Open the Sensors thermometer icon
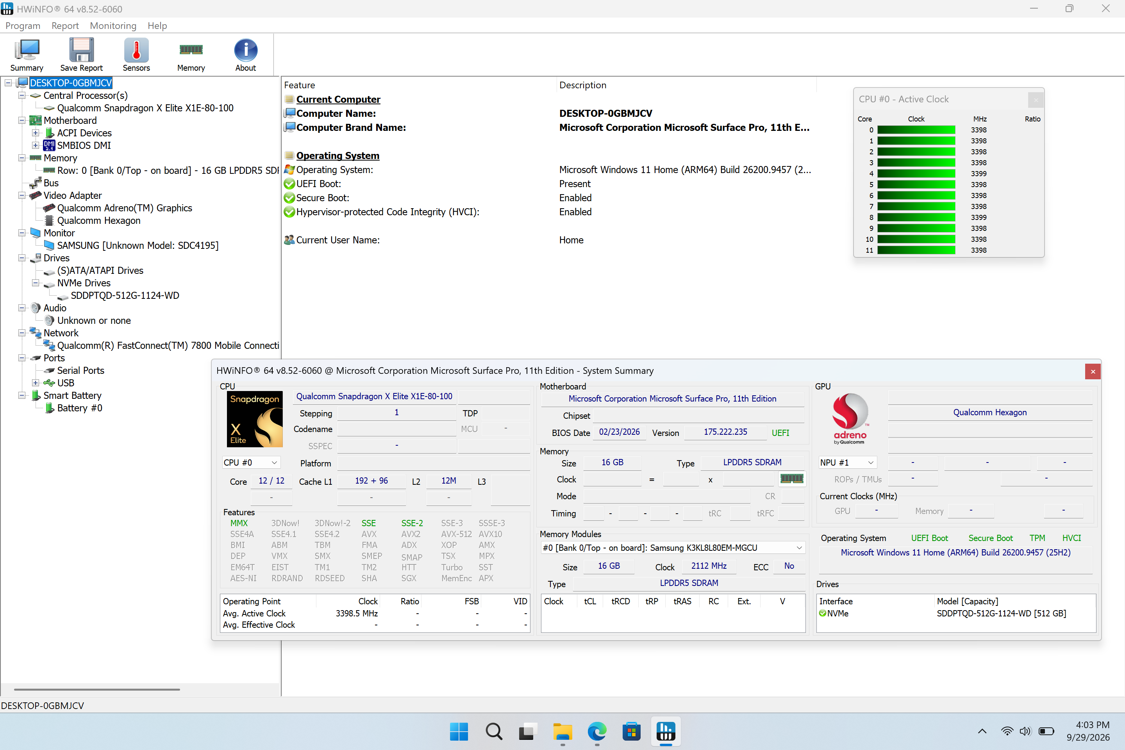The image size is (1125, 750). point(136,55)
